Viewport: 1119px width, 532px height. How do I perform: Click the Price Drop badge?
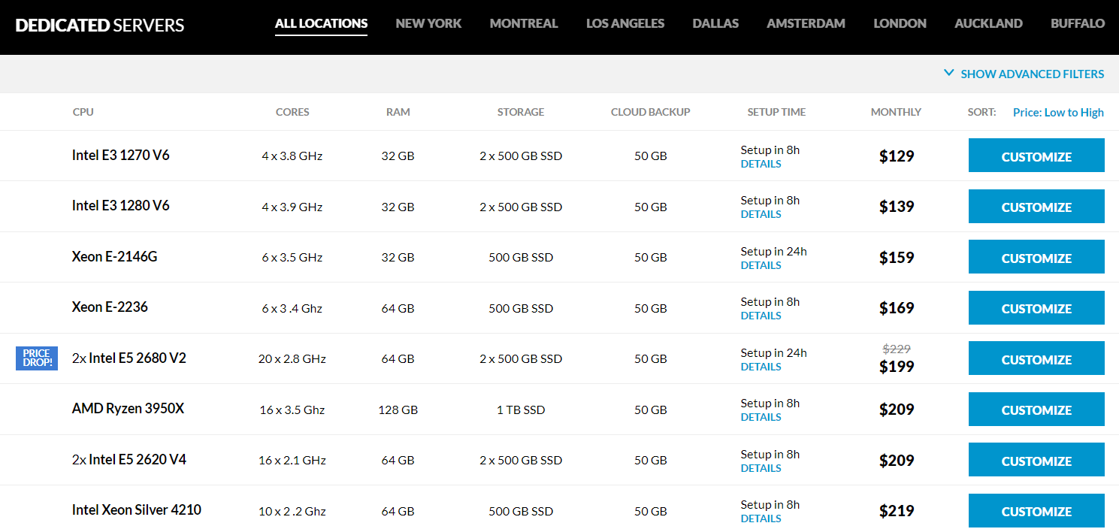click(x=37, y=358)
